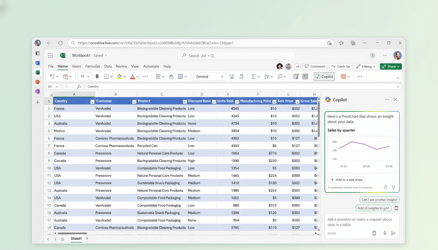
Task: Give the Copilot insight a thumbs up
Action: (x=385, y=187)
